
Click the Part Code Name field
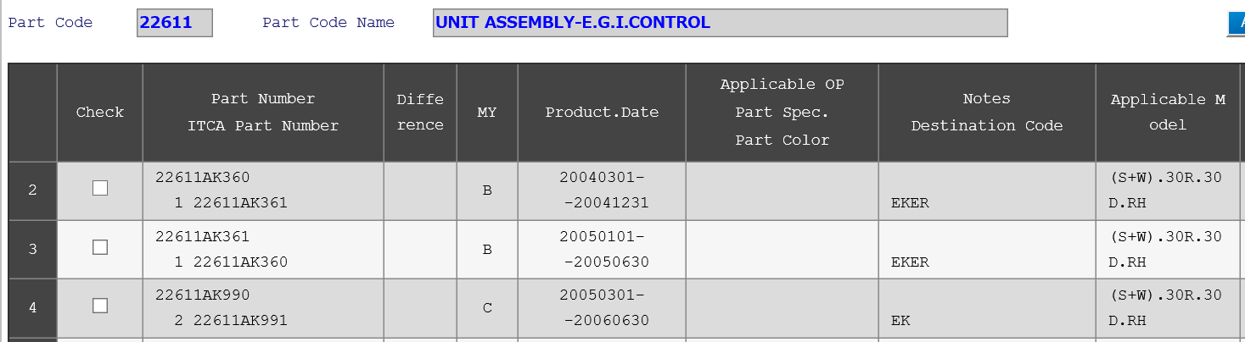pyautogui.click(x=720, y=23)
